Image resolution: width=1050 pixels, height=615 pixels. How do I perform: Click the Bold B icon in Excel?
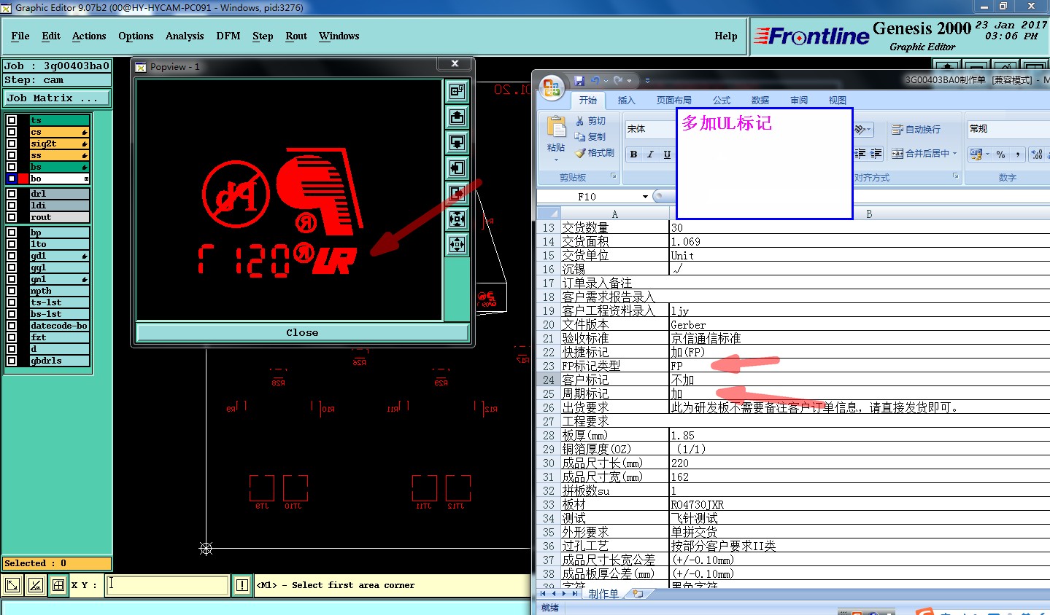pyautogui.click(x=633, y=154)
